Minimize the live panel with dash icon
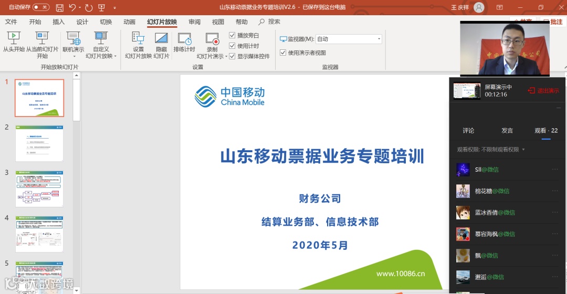The width and height of the screenshot is (567, 294). click(x=558, y=108)
